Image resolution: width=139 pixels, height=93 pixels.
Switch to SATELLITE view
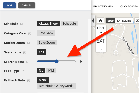tap(124, 21)
